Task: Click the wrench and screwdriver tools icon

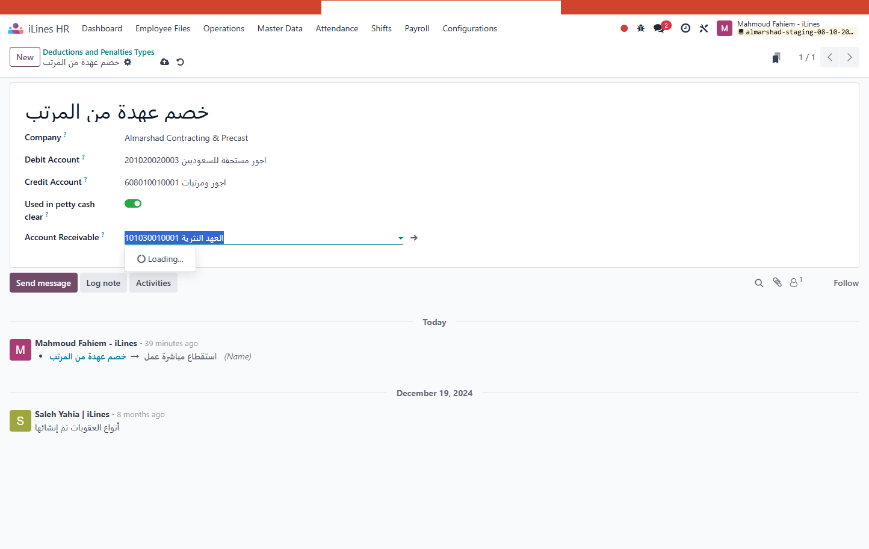Action: pos(704,28)
